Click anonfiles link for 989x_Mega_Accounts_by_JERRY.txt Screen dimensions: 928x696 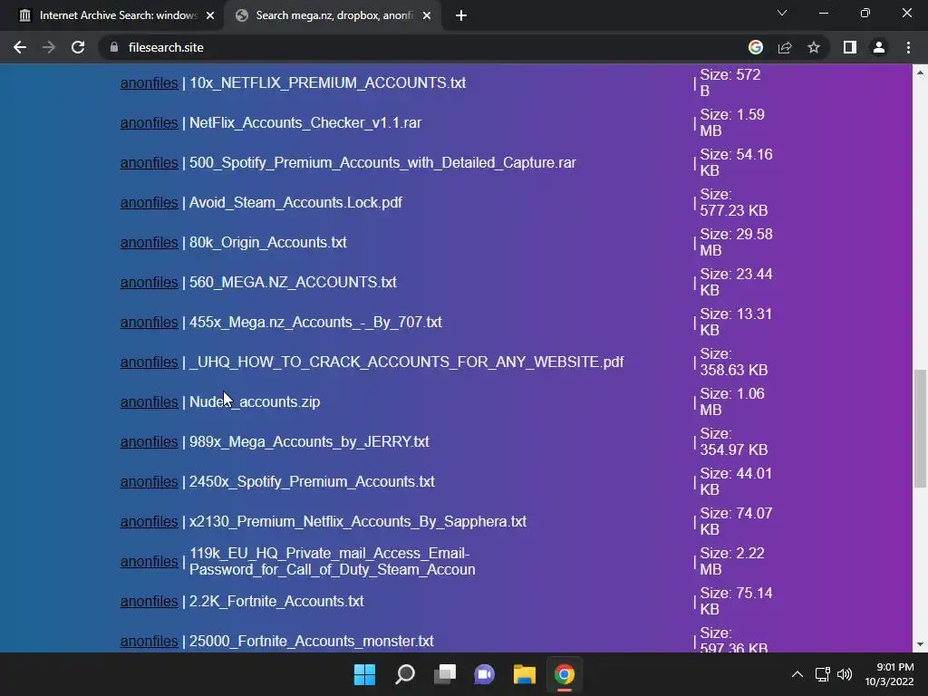(x=150, y=442)
